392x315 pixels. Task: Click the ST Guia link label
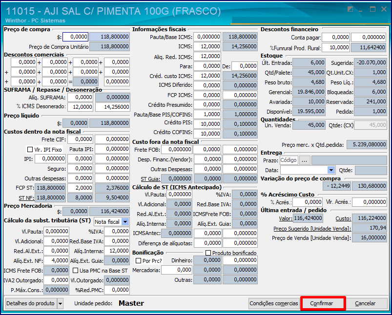click(150, 179)
